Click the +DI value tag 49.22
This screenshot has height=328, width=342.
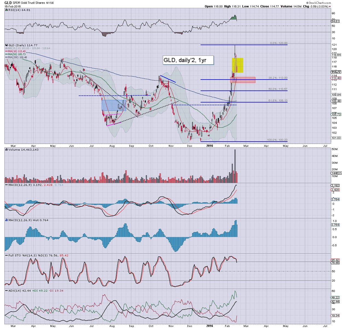[x=335, y=298]
